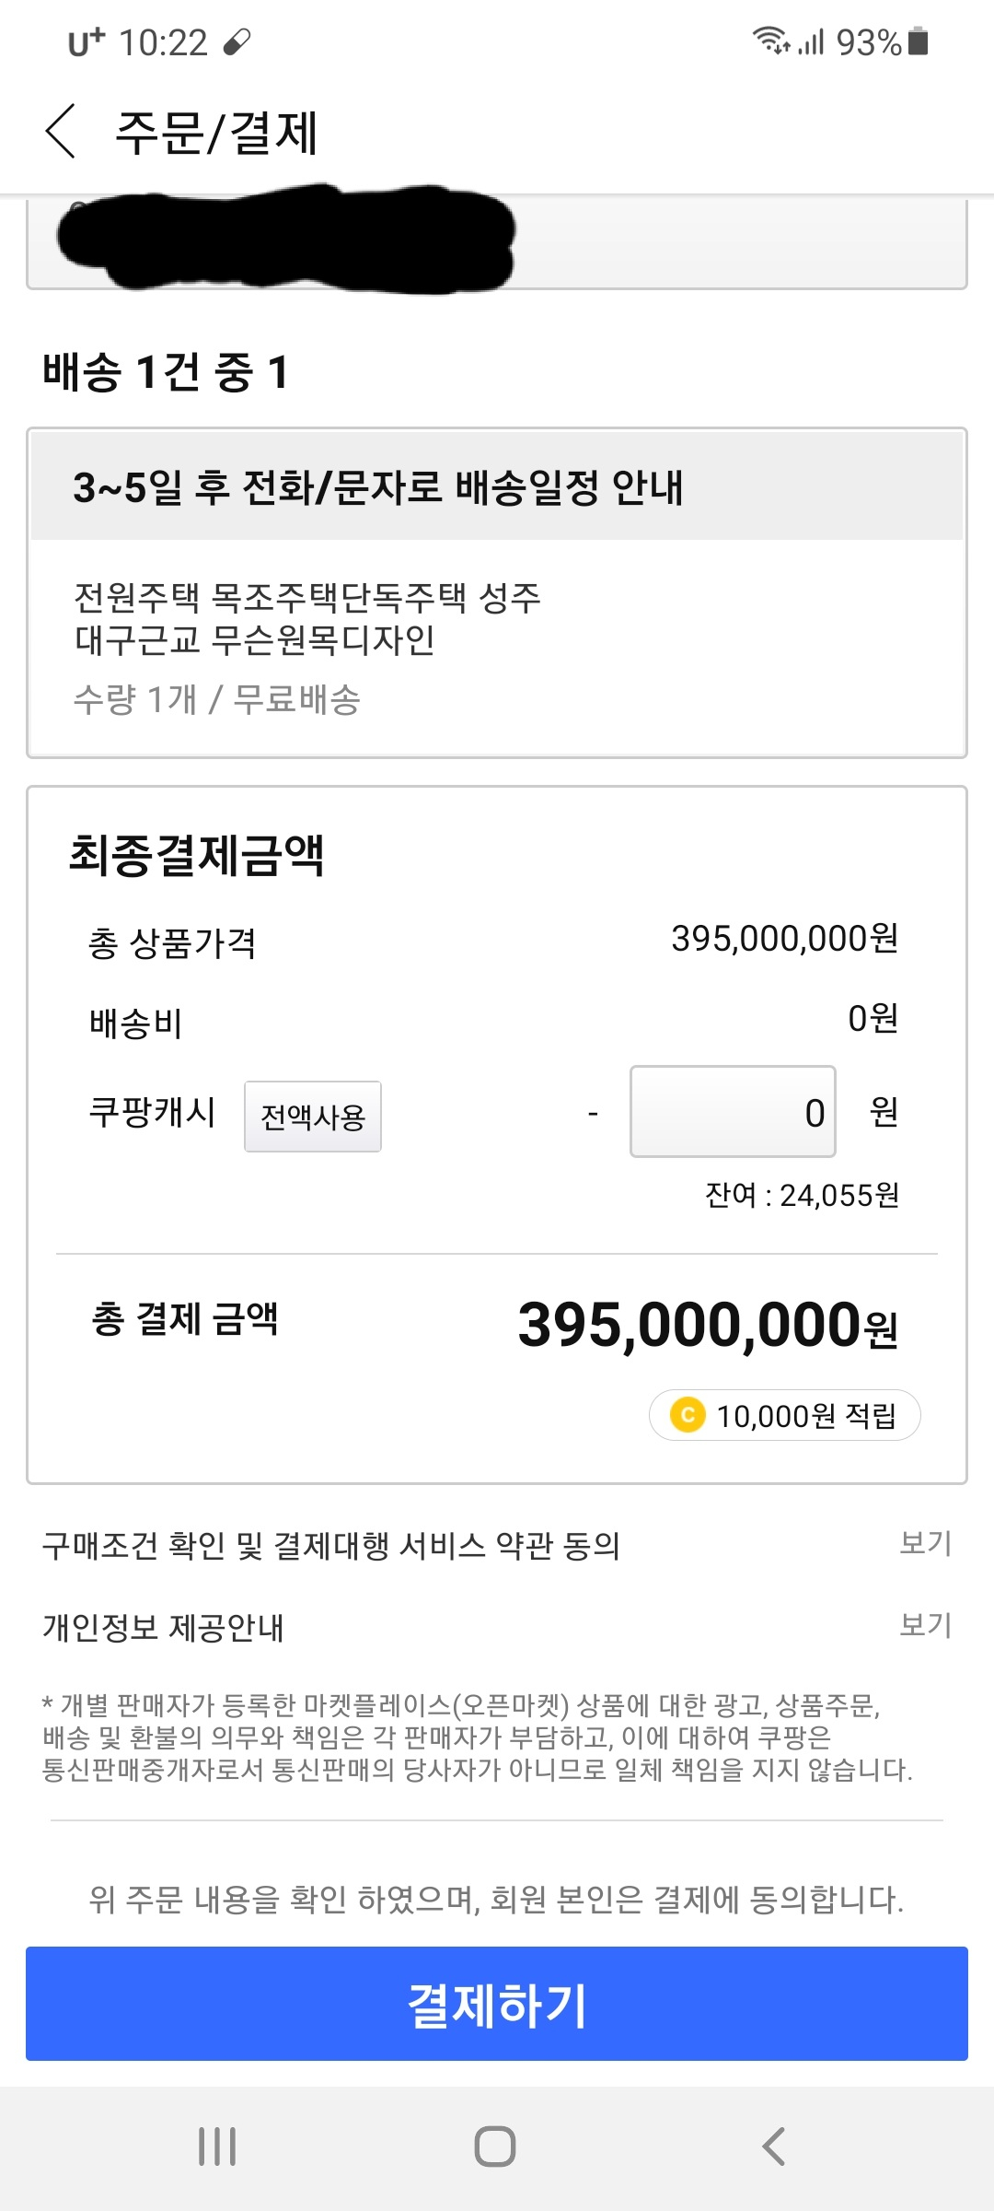Tap the battery icon in status bar

(x=918, y=41)
